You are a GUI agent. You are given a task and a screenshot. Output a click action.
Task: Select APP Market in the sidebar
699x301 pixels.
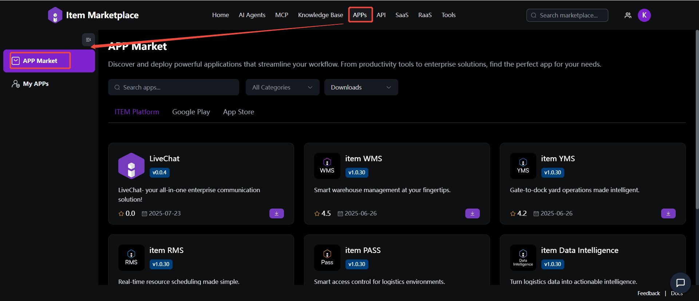click(x=49, y=61)
